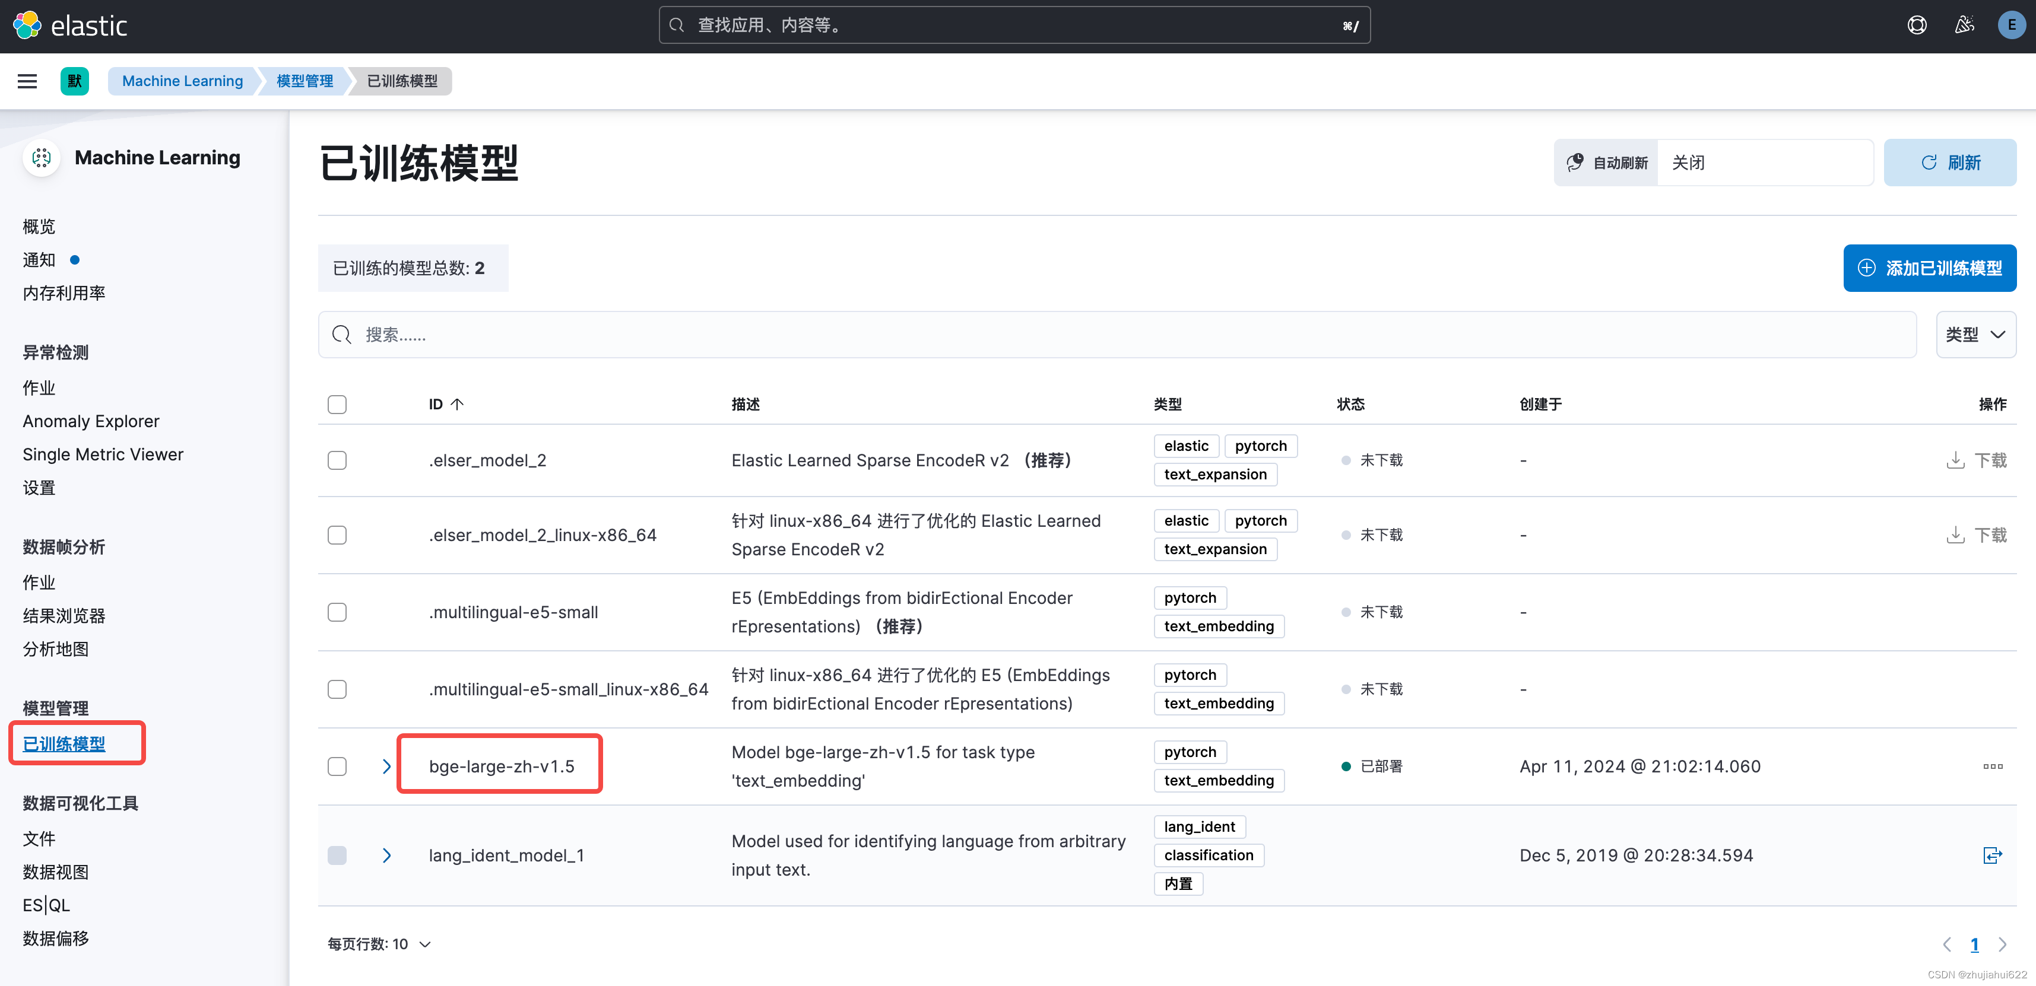The width and height of the screenshot is (2036, 986).
Task: Click the lang_ident_model_1 export action icon
Action: (x=1993, y=855)
